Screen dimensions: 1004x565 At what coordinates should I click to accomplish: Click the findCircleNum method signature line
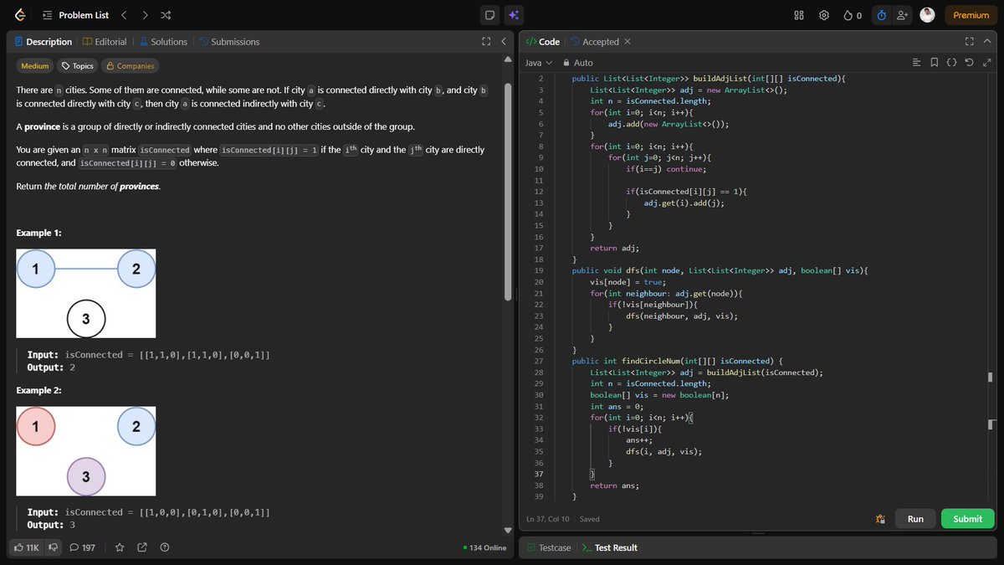(677, 361)
